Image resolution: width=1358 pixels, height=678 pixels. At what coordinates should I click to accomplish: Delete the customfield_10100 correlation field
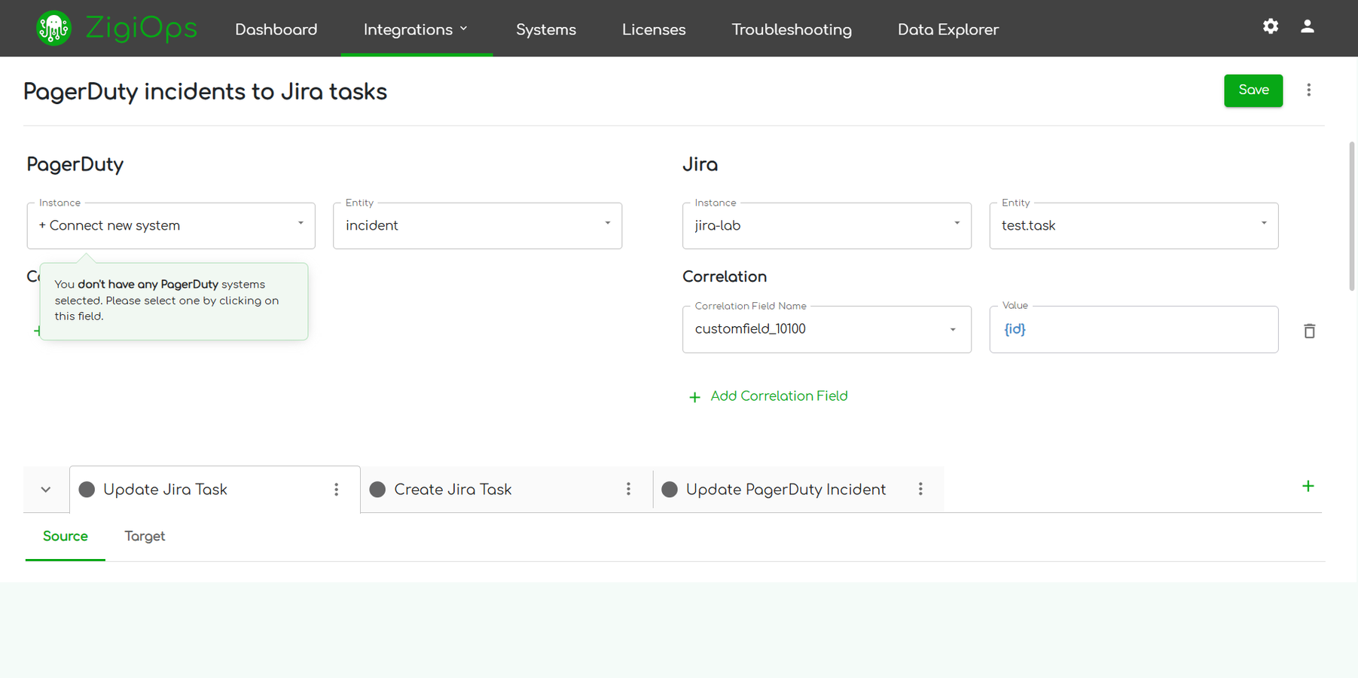pos(1309,331)
